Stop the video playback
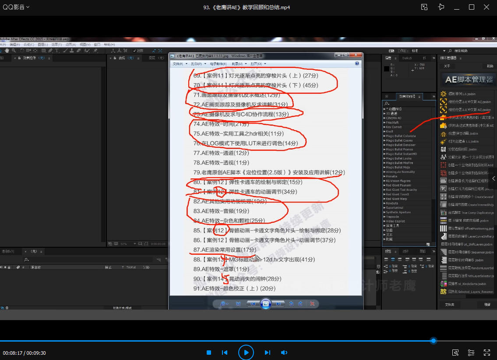The height and width of the screenshot is (360, 497). (209, 353)
